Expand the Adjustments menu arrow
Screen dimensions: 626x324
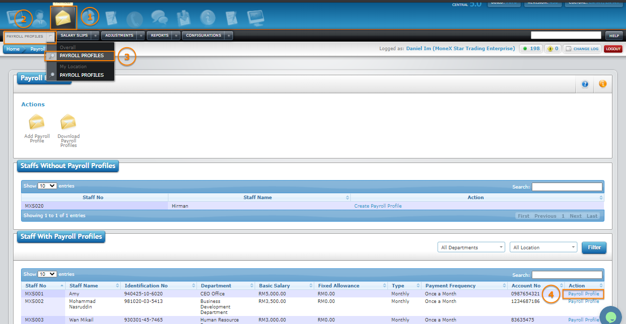click(x=141, y=36)
